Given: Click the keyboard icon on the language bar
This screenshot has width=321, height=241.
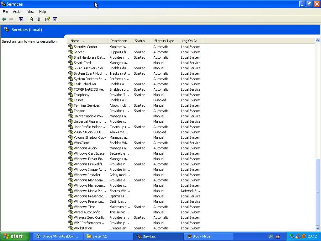Looking at the screenshot, I should 278,237.
